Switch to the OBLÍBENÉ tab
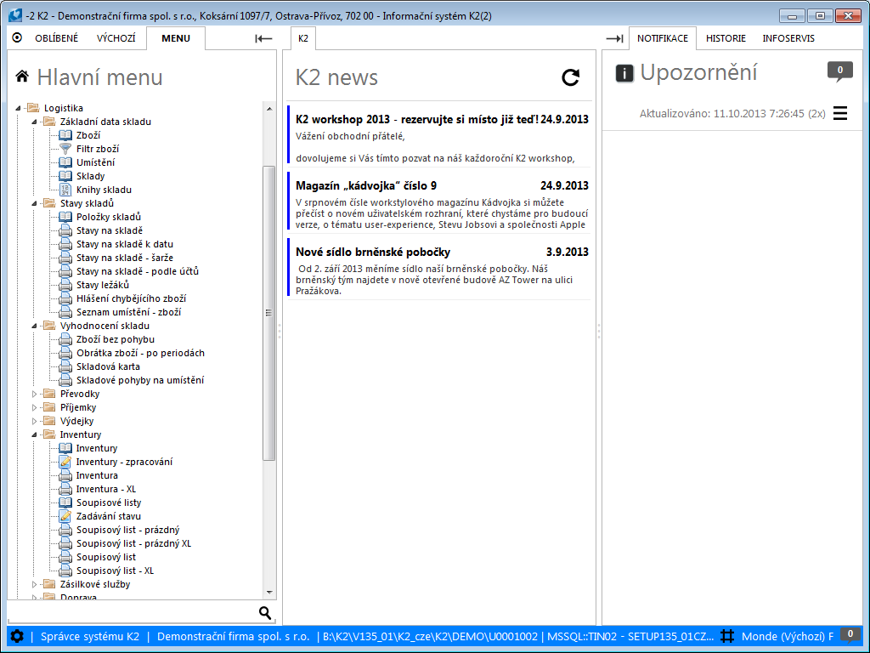 point(57,38)
